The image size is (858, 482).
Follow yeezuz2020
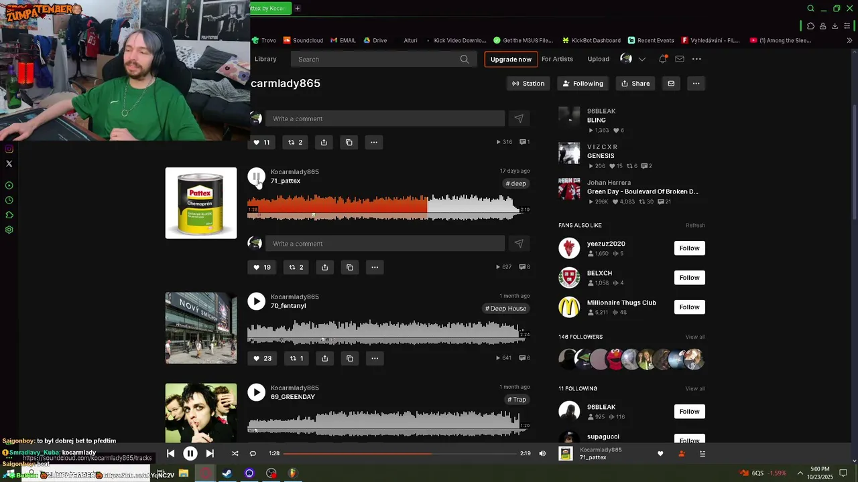[689, 248]
